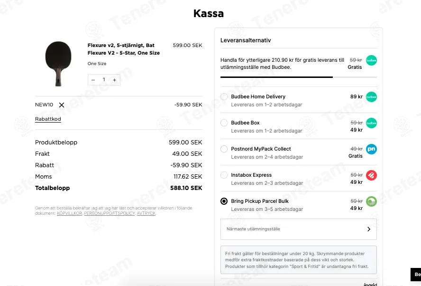Click the Budbee logo in free-shipping banner

(371, 60)
